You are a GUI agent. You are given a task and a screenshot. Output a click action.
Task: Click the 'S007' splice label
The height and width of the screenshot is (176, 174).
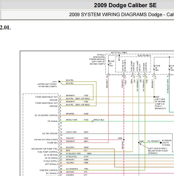coord(157,97)
